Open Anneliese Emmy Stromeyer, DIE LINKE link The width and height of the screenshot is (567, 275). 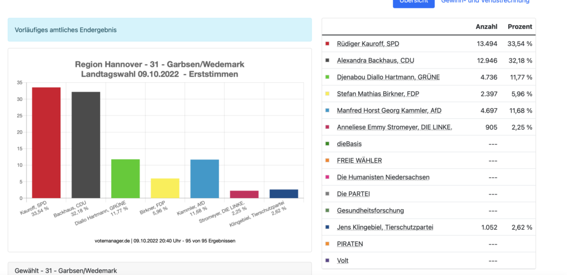tap(394, 127)
